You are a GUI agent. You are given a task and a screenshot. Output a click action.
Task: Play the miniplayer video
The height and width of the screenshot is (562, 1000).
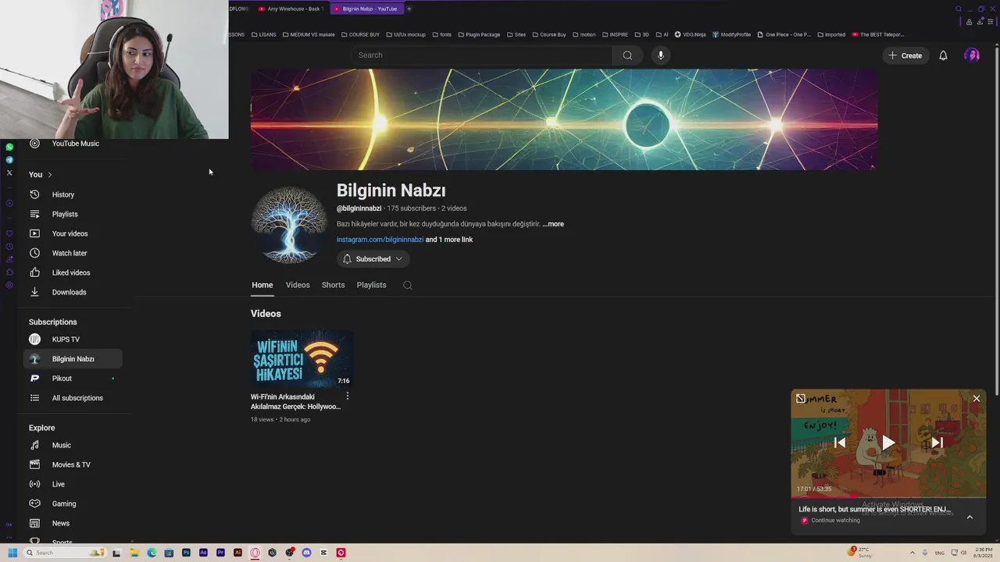click(888, 443)
